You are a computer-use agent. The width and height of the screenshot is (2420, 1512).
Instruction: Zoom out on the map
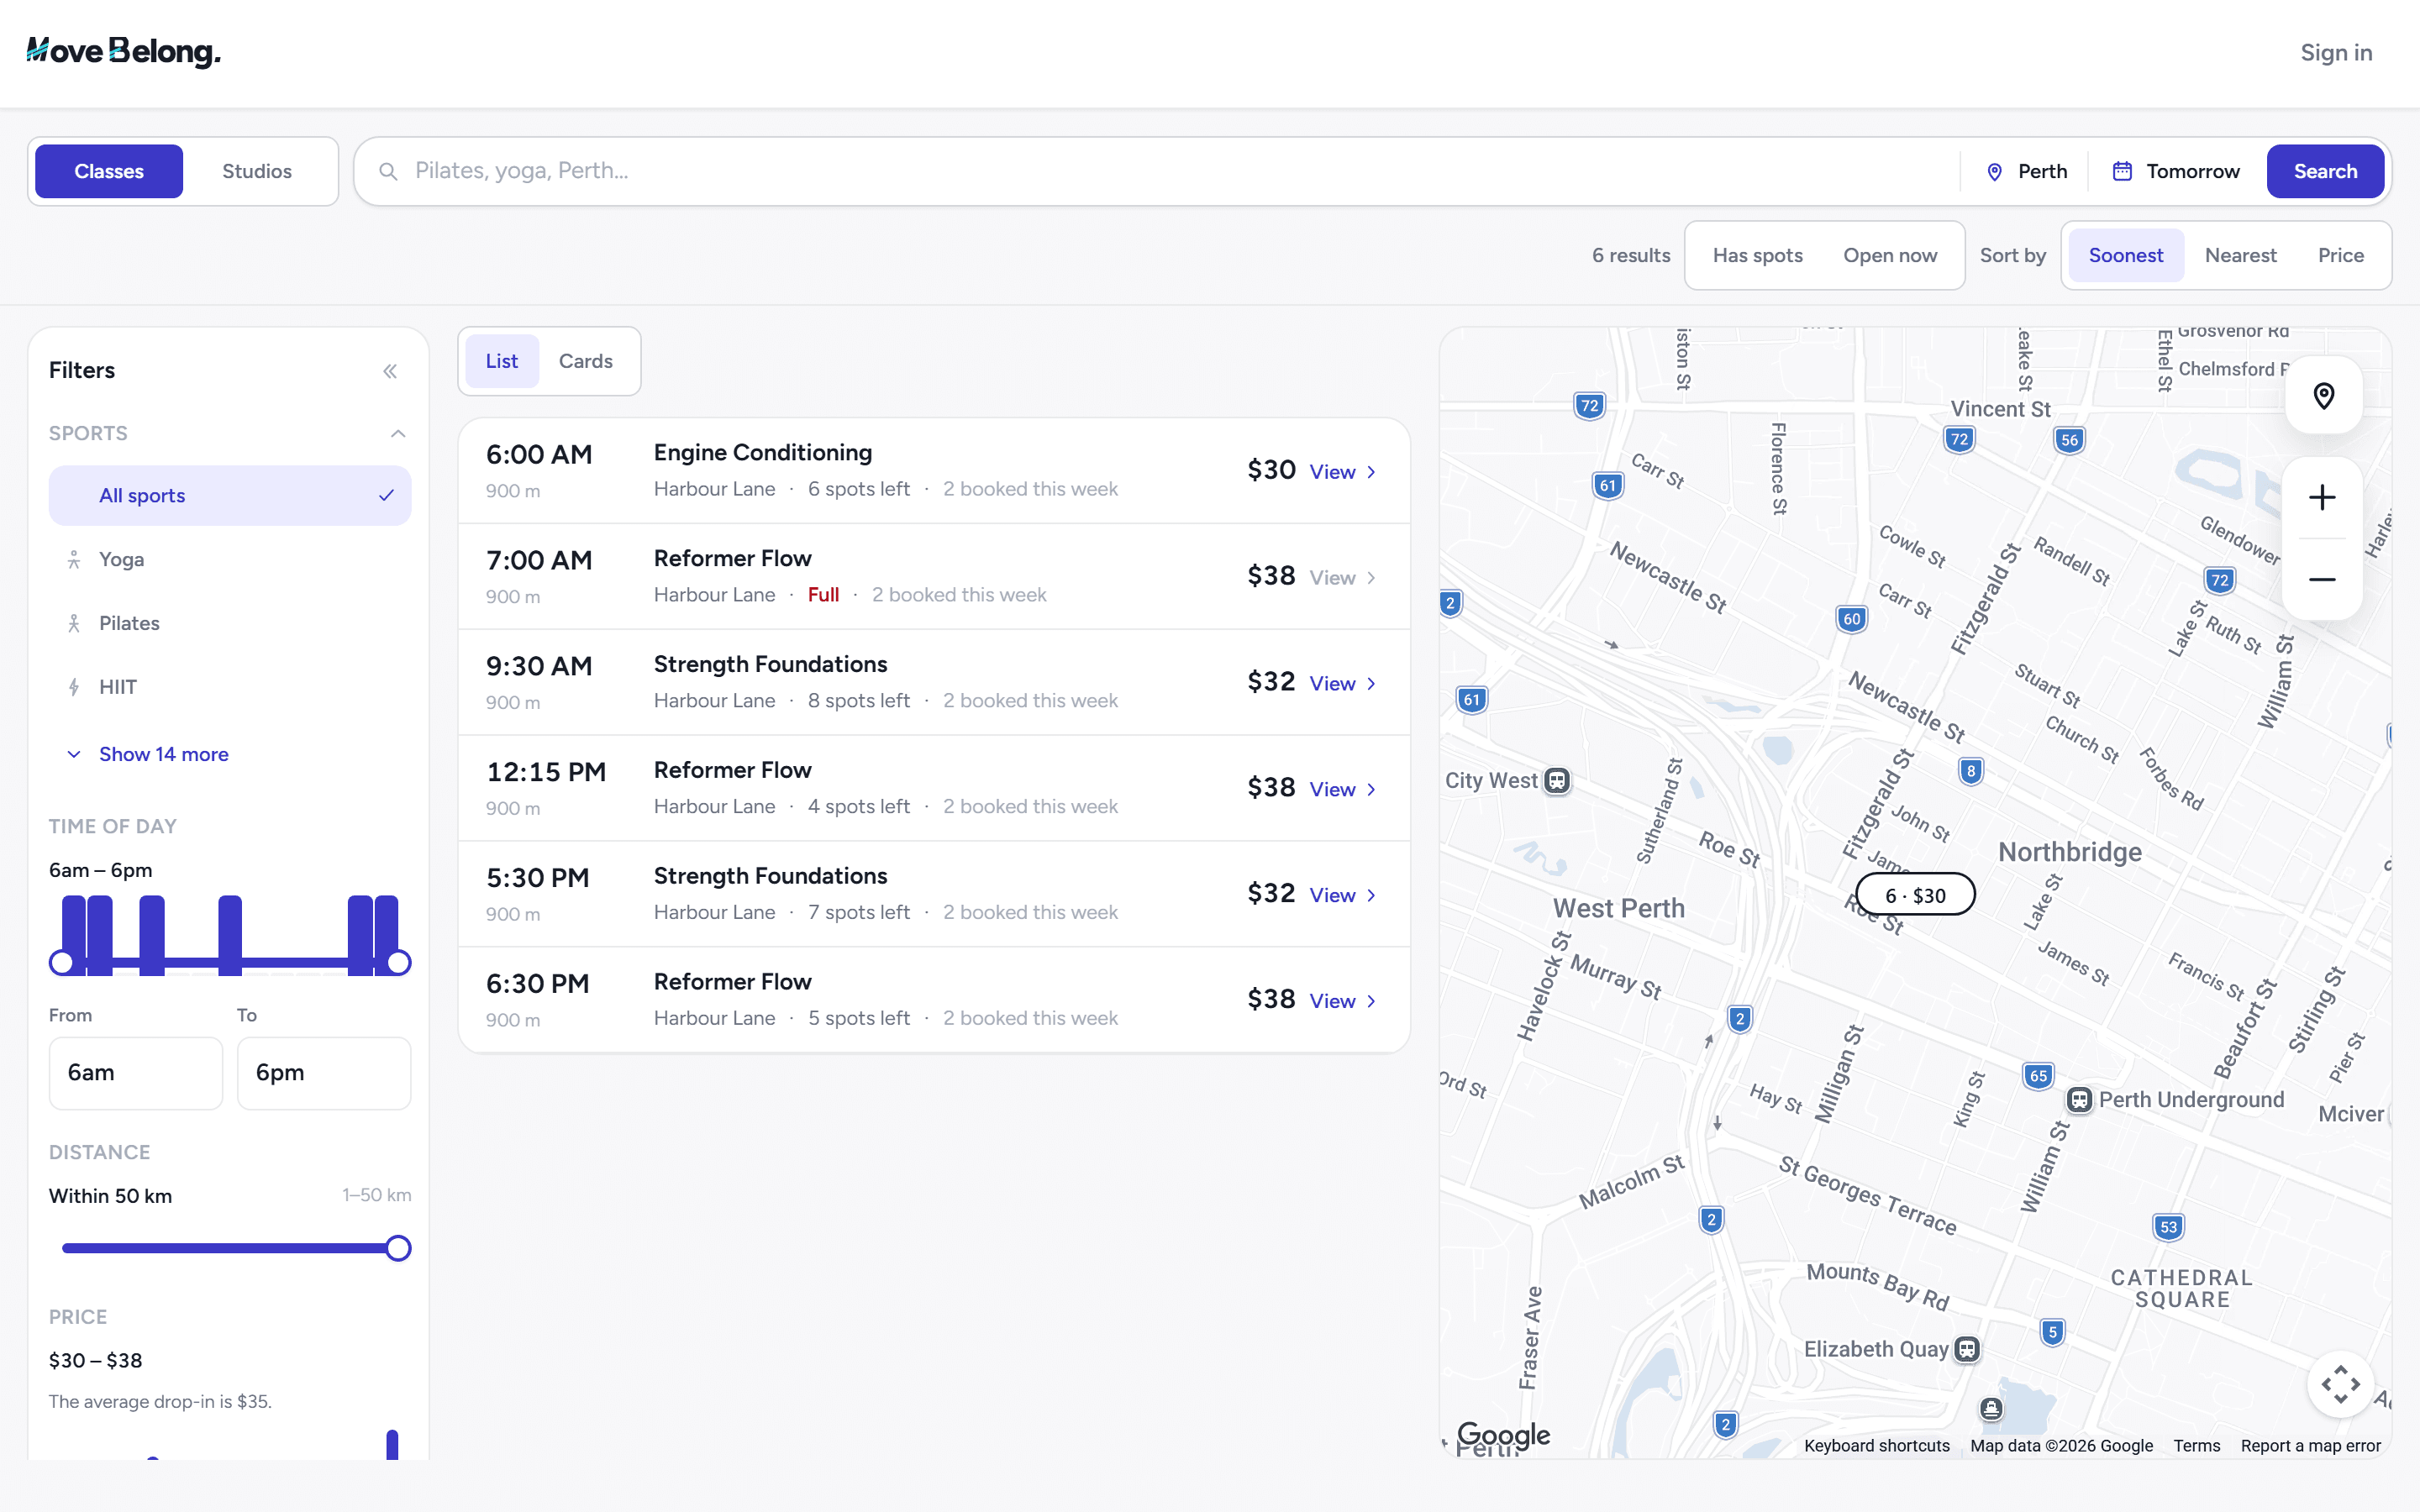pos(2322,580)
